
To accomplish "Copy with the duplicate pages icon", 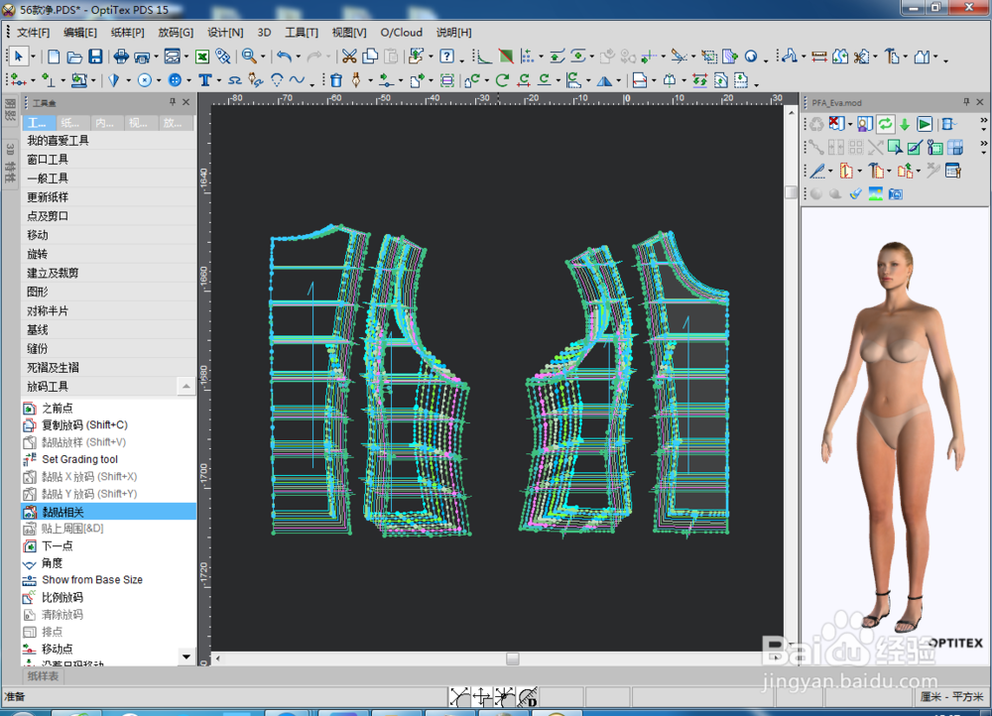I will [x=370, y=57].
